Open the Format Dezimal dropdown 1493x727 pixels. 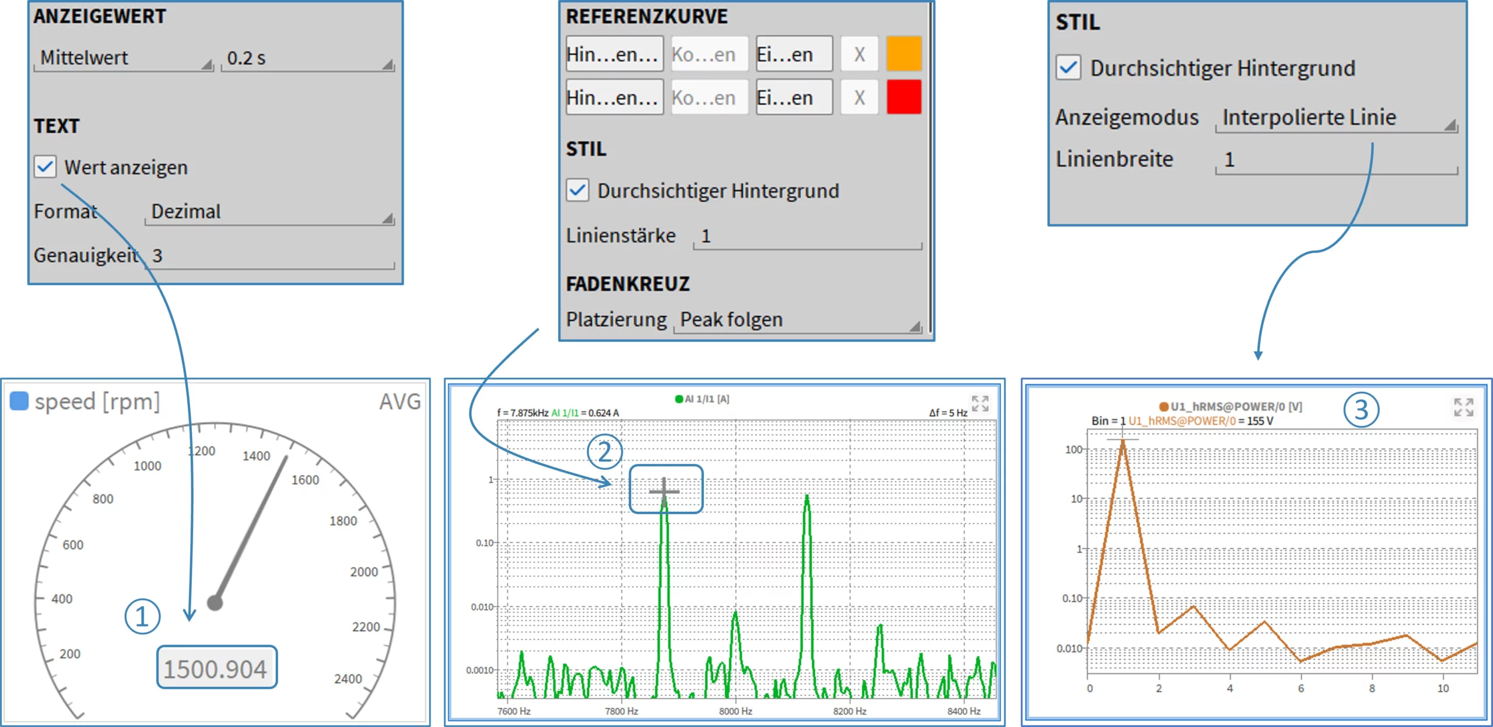click(268, 212)
